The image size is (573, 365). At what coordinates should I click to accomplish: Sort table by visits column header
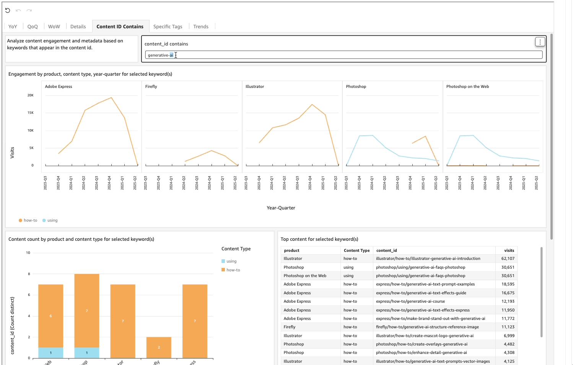pyautogui.click(x=509, y=250)
